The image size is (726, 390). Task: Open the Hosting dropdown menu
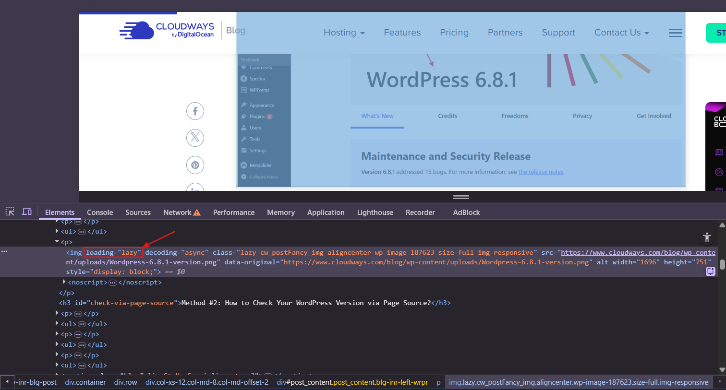[x=344, y=33]
